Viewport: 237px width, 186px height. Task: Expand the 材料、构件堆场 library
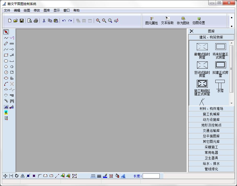[x=211, y=109]
